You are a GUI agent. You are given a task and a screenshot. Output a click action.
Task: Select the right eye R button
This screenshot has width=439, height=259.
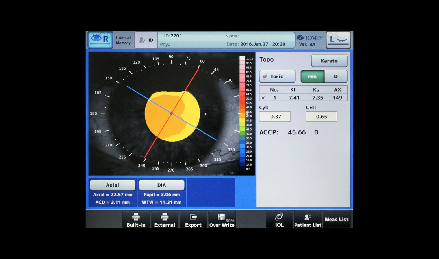100,40
